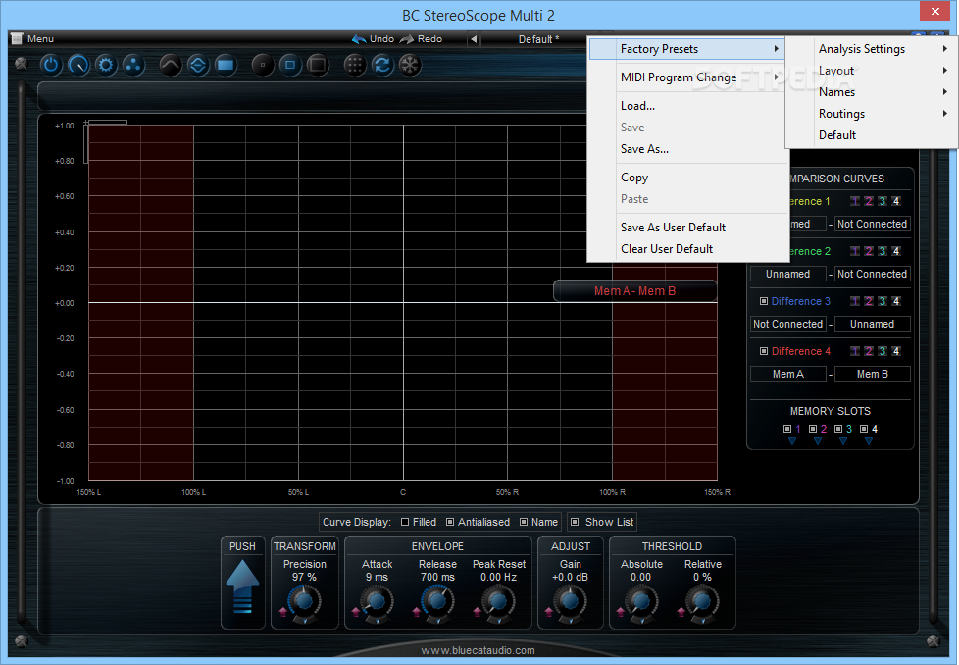Viewport: 959px width, 665px height.
Task: Toggle the Difference 3 checkbox
Action: 763,301
